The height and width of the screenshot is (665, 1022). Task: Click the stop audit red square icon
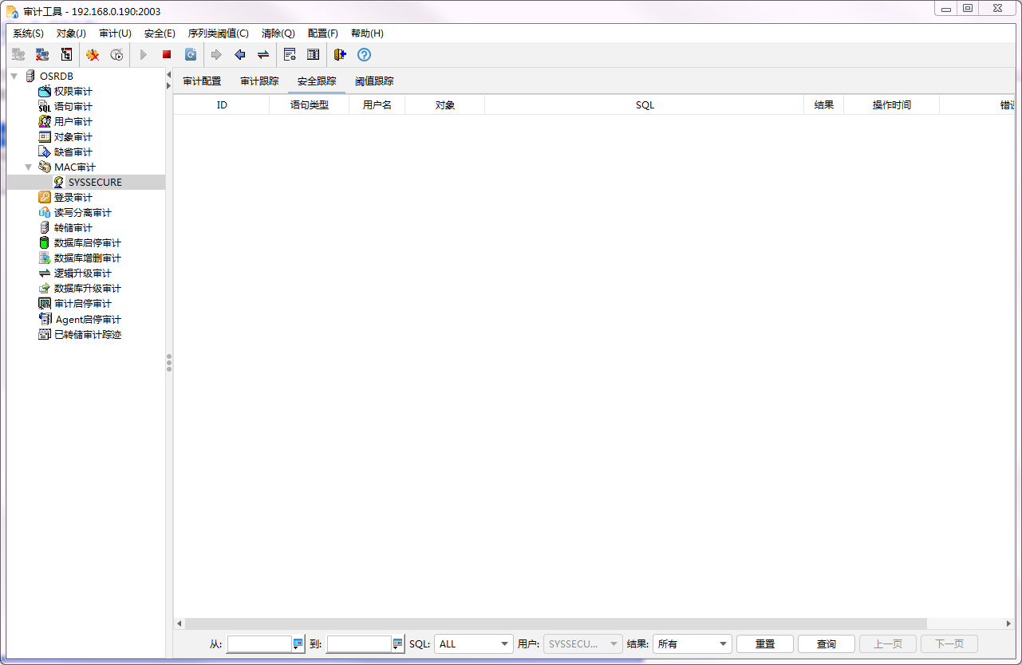(x=166, y=54)
